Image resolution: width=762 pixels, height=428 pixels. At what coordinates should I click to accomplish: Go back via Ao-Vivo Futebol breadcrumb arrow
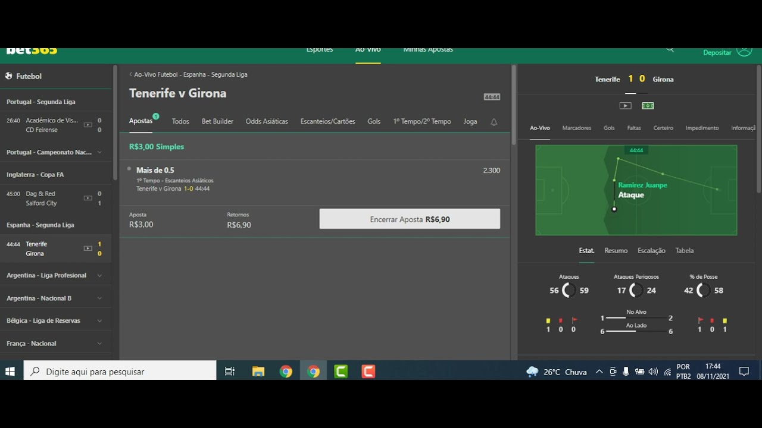[131, 74]
